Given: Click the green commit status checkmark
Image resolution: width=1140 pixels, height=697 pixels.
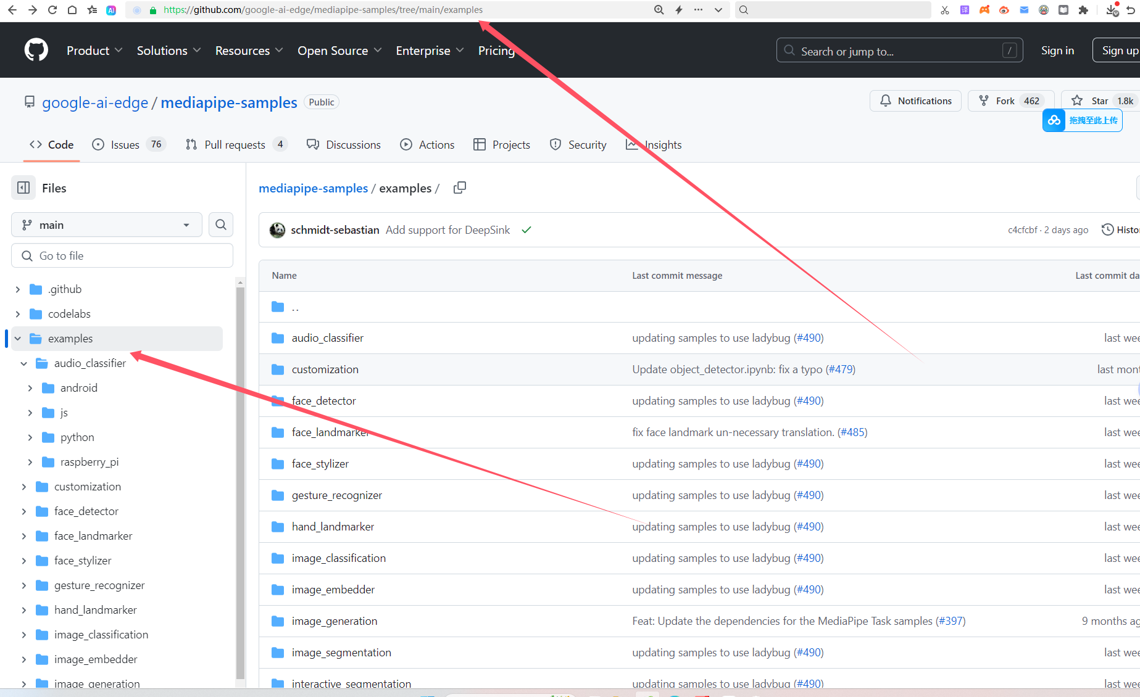Looking at the screenshot, I should pos(526,229).
